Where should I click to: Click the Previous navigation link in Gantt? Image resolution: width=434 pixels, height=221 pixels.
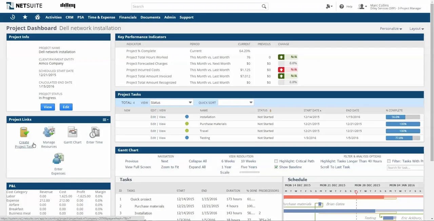[132, 161]
